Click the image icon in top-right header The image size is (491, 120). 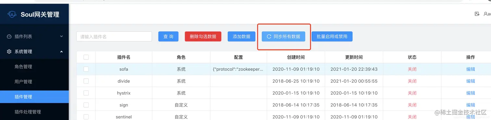tap(477, 14)
